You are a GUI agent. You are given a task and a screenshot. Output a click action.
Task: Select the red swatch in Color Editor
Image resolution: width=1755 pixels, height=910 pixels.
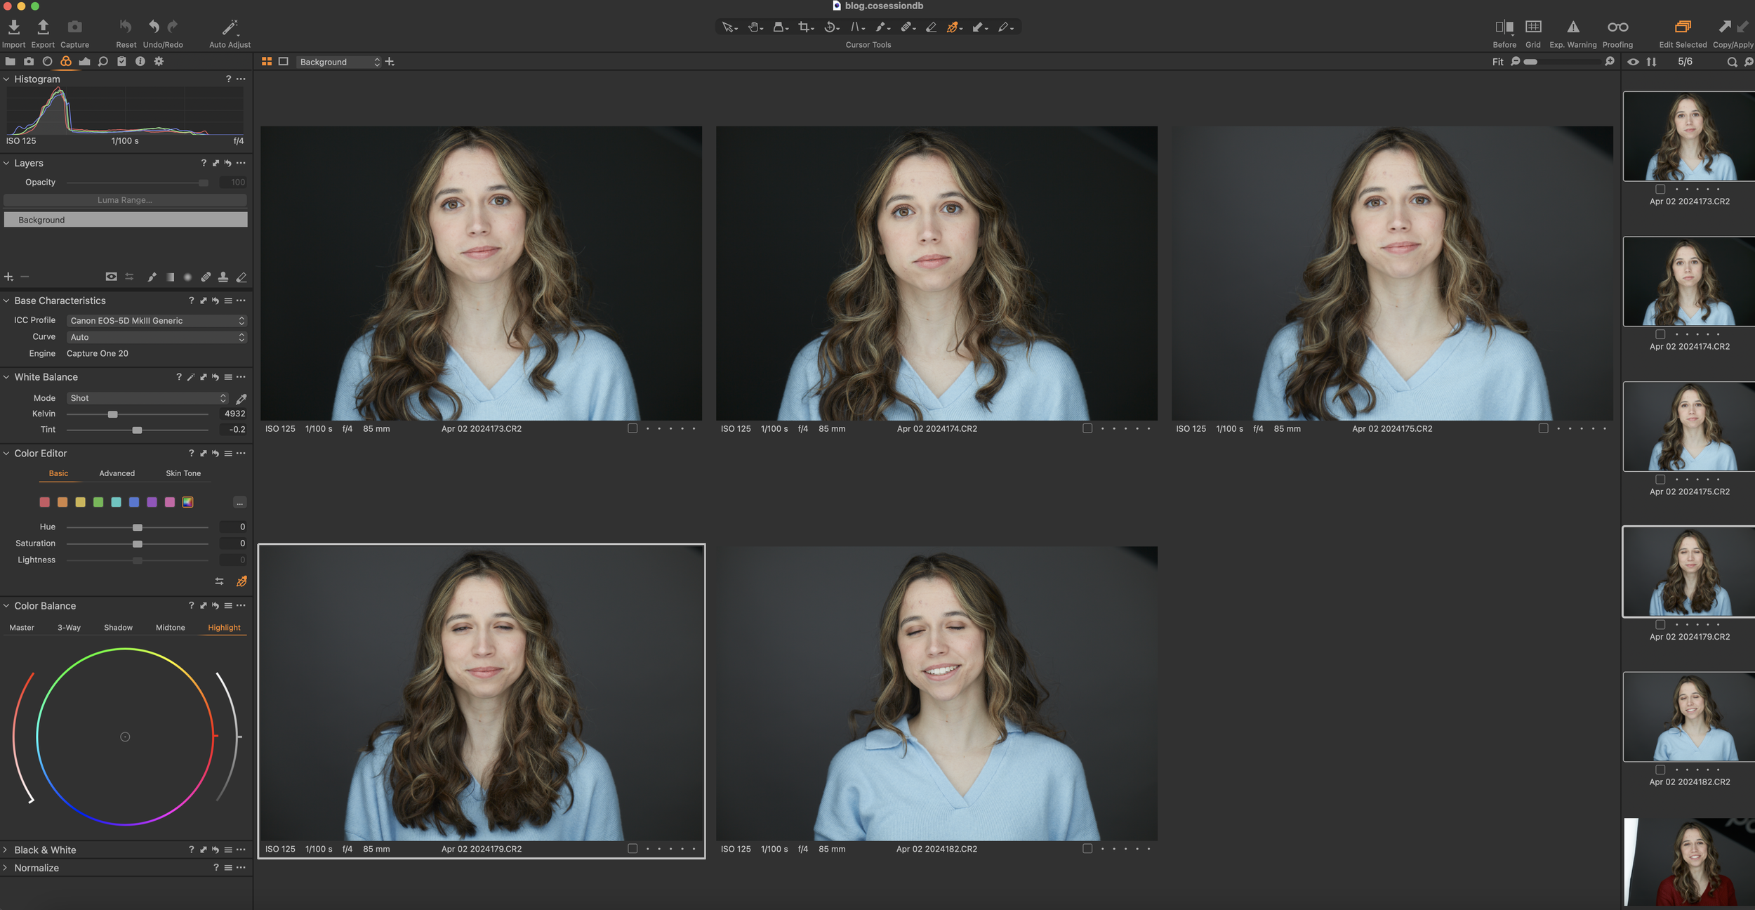(44, 502)
